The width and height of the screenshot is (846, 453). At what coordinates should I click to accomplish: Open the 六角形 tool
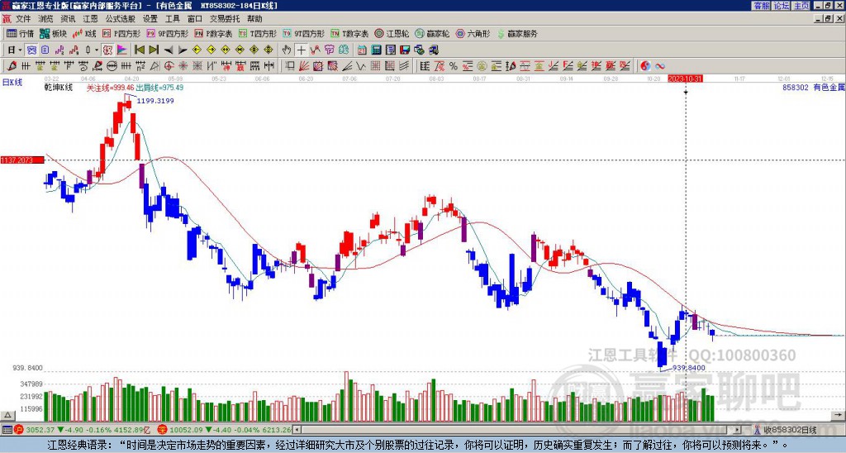coord(473,33)
